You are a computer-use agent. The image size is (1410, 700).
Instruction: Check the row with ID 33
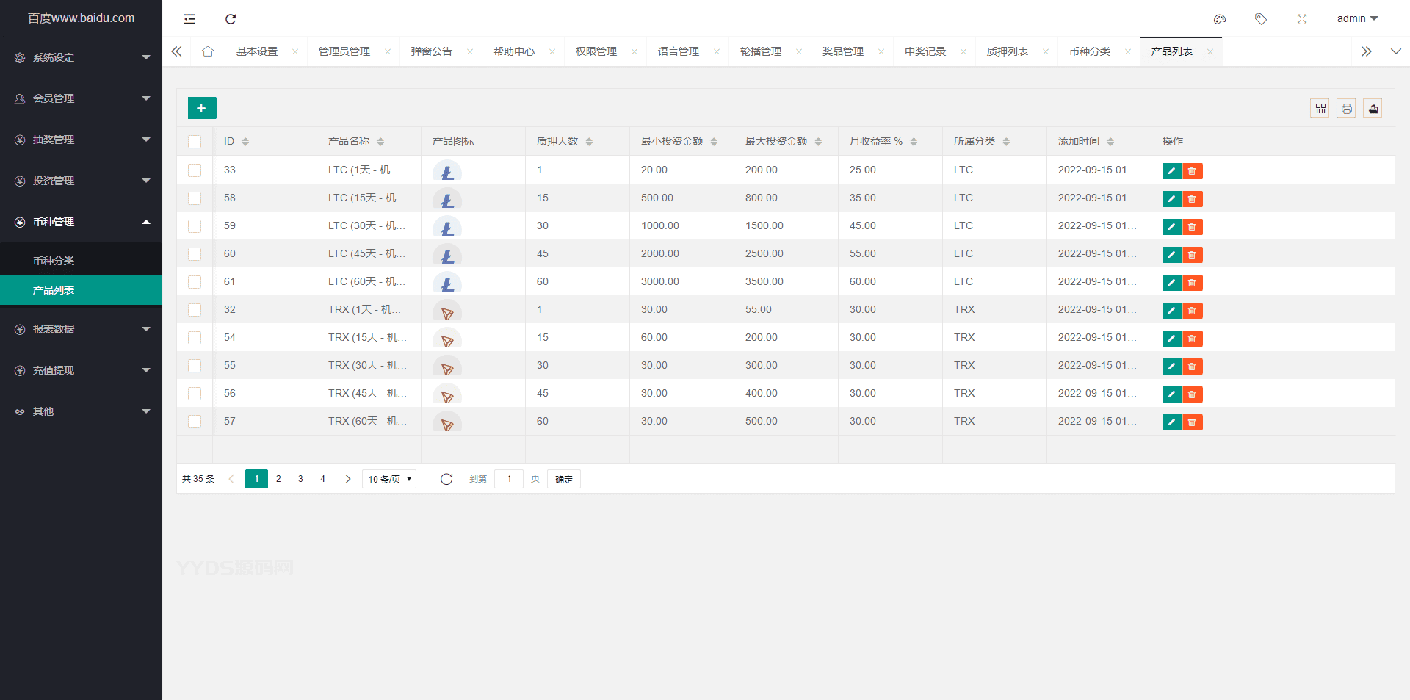click(x=195, y=170)
